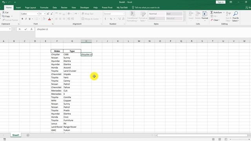Open the Insert ribbon tab
This screenshot has height=141, width=251.
click(x=18, y=7)
